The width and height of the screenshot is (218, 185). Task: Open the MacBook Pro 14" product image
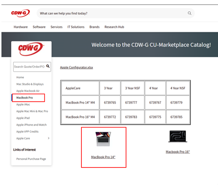coord(103,139)
